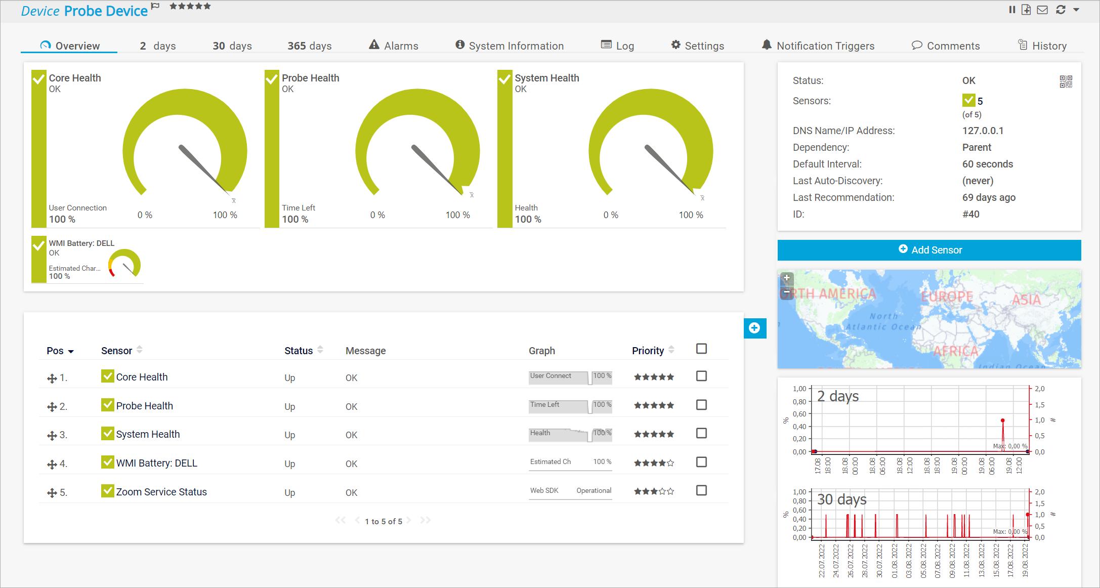Image resolution: width=1100 pixels, height=588 pixels.
Task: Open Zoom Service Status sensor link
Action: click(x=161, y=492)
